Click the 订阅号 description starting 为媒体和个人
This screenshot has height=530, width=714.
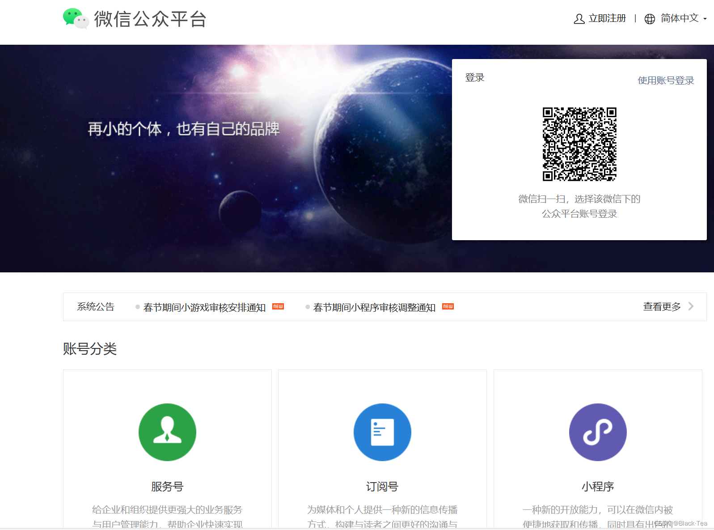point(382,517)
